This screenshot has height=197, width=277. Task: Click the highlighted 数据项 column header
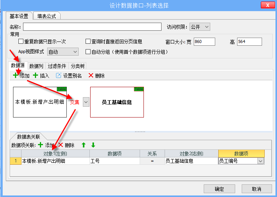[x=241, y=154]
